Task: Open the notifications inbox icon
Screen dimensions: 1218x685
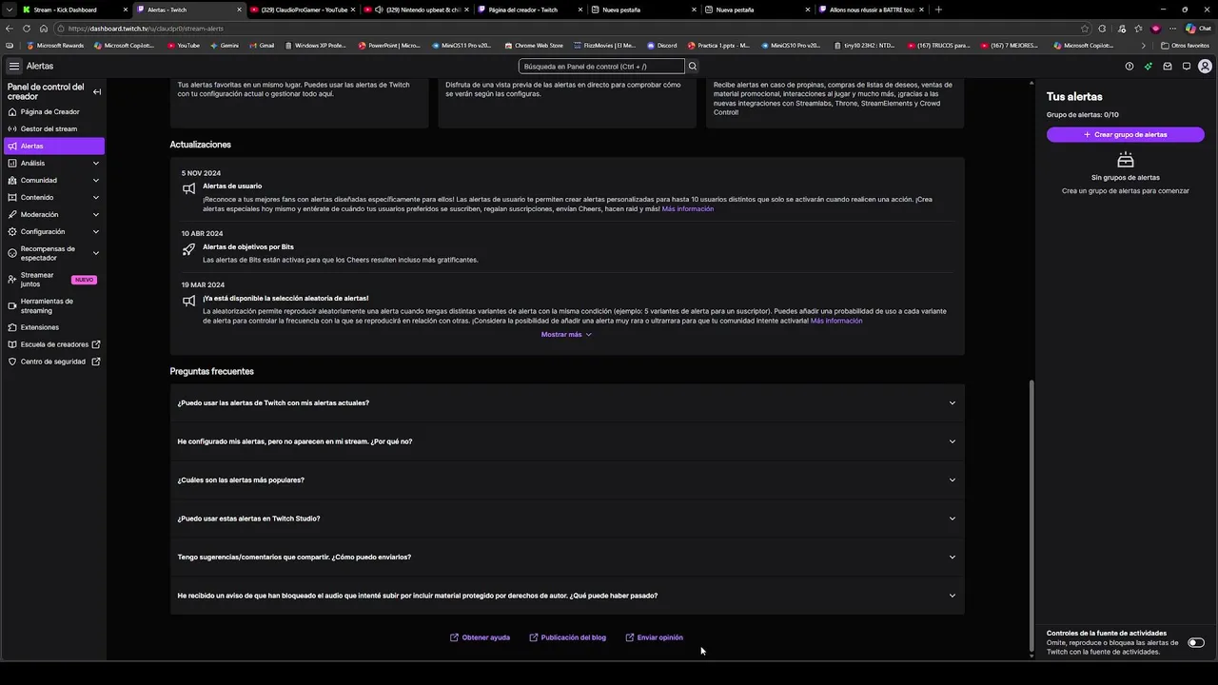Action: click(1168, 66)
